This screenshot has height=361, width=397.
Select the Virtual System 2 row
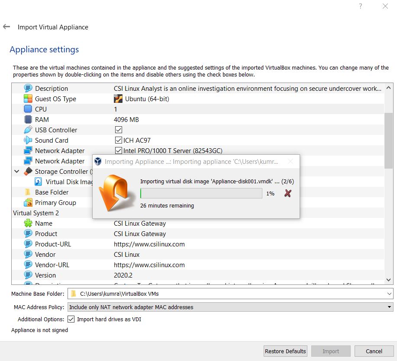(198, 213)
